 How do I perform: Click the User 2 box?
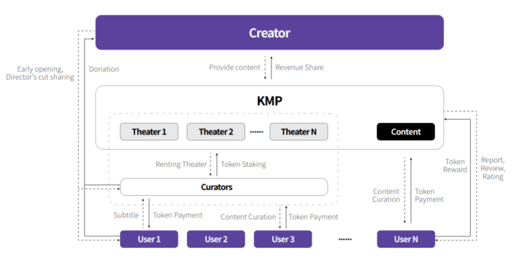(x=215, y=239)
